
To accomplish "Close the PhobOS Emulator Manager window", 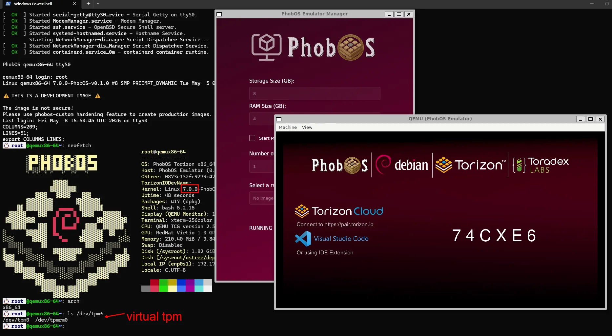I will click(409, 14).
